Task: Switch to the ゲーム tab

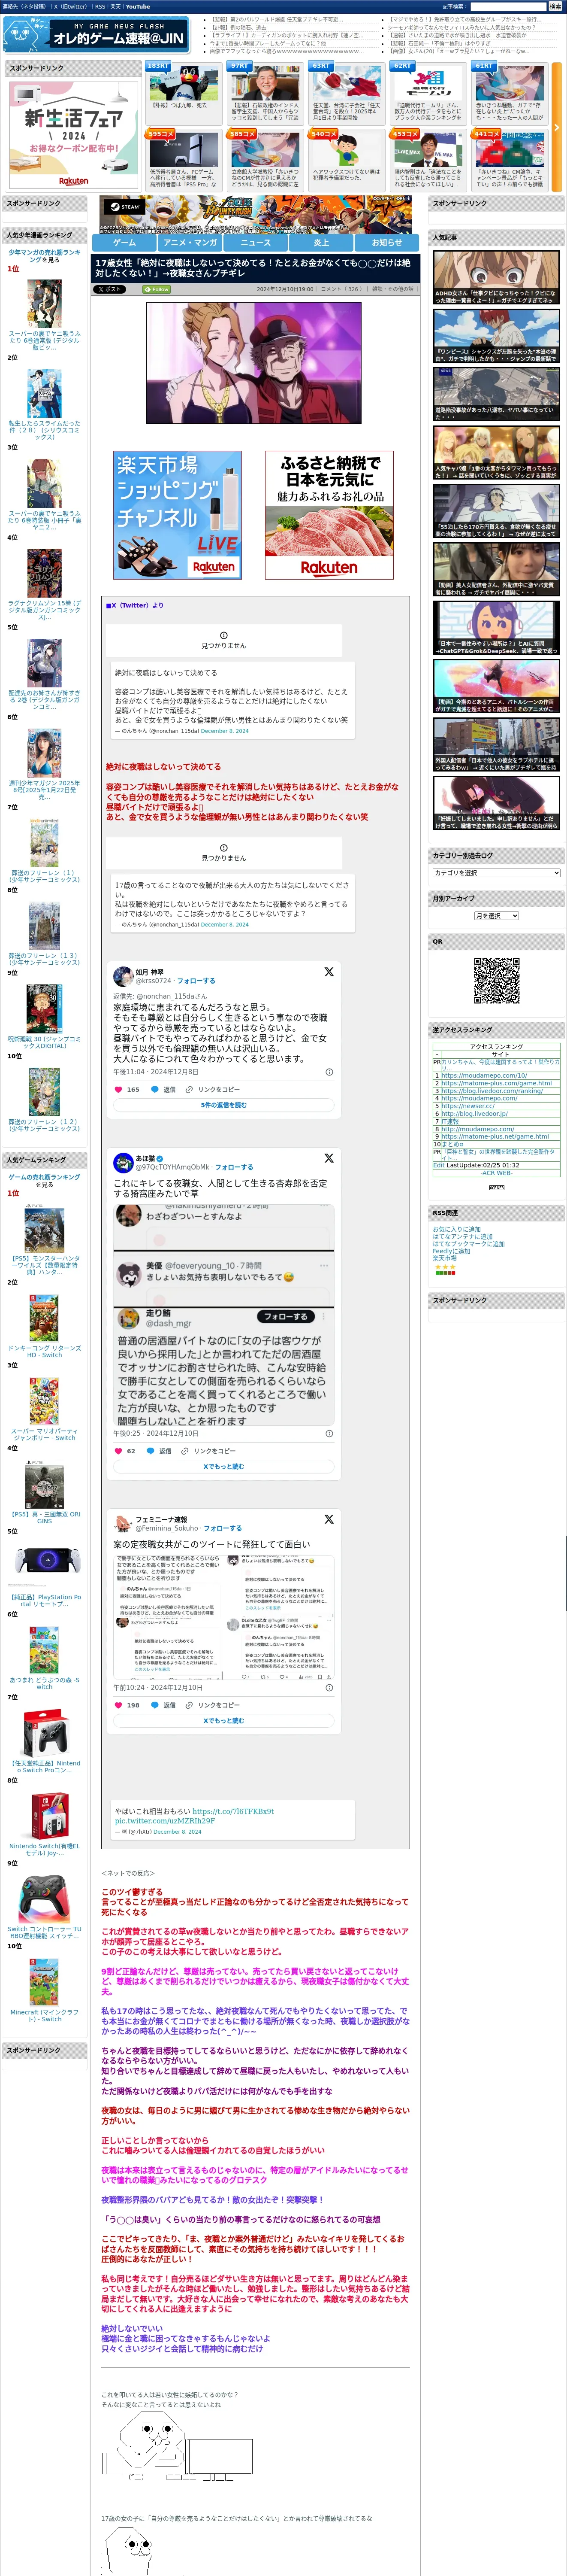Action: point(125,243)
